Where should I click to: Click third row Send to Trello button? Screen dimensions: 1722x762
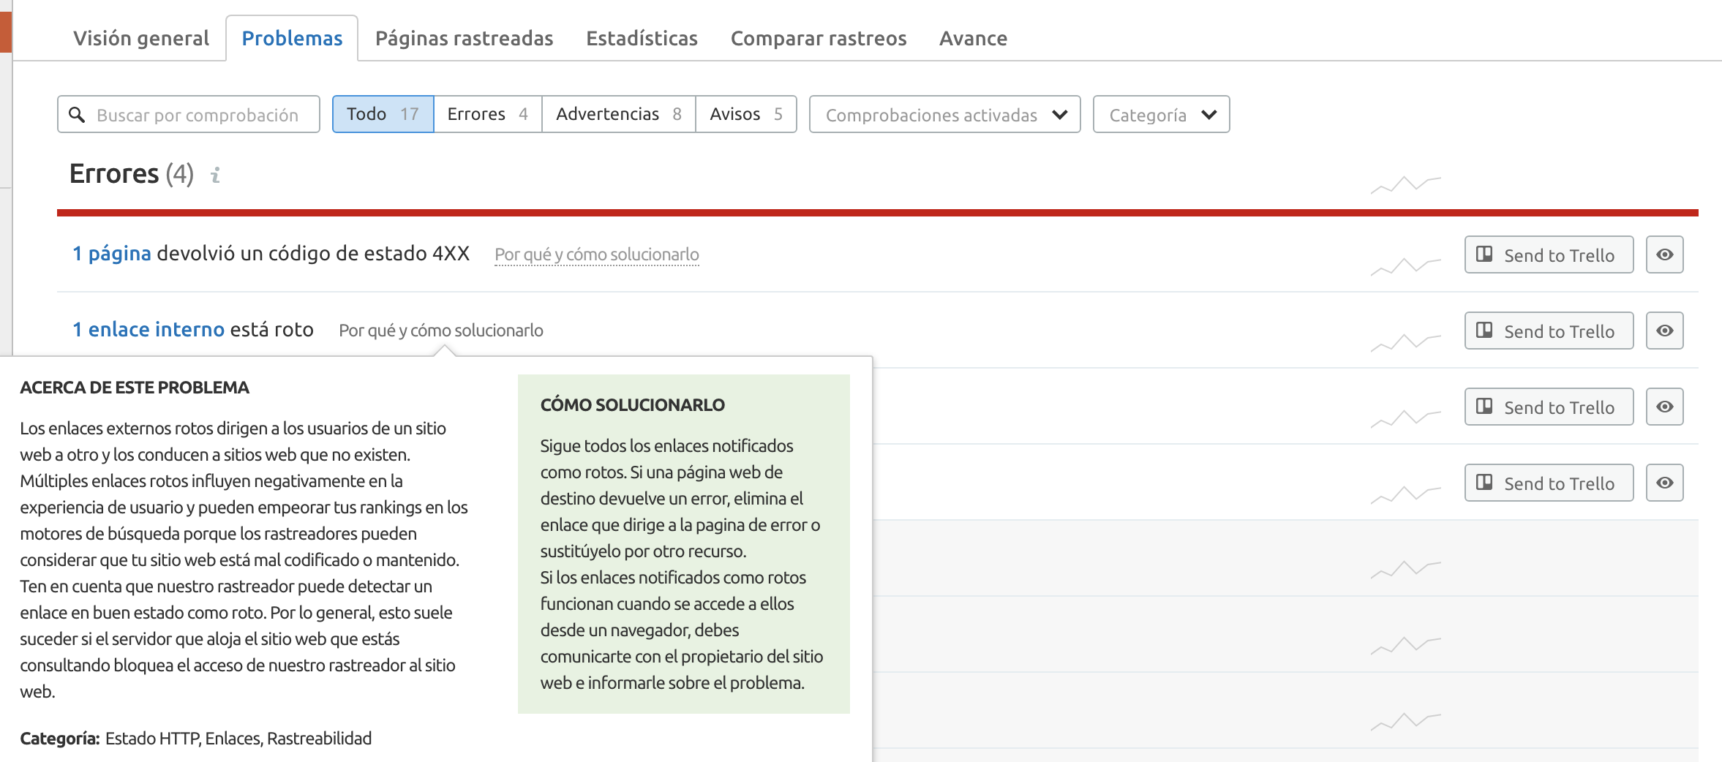tap(1549, 407)
